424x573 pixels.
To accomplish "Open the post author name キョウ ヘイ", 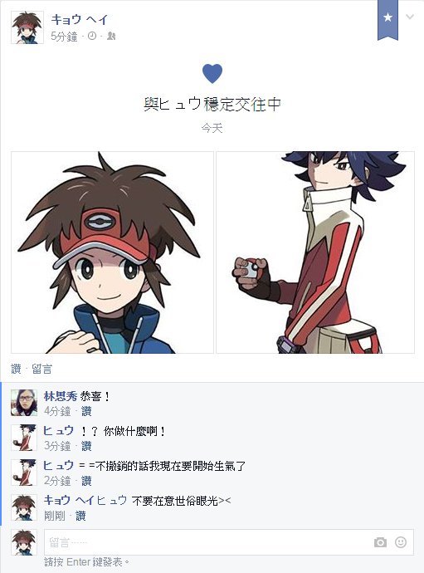I will click(80, 19).
